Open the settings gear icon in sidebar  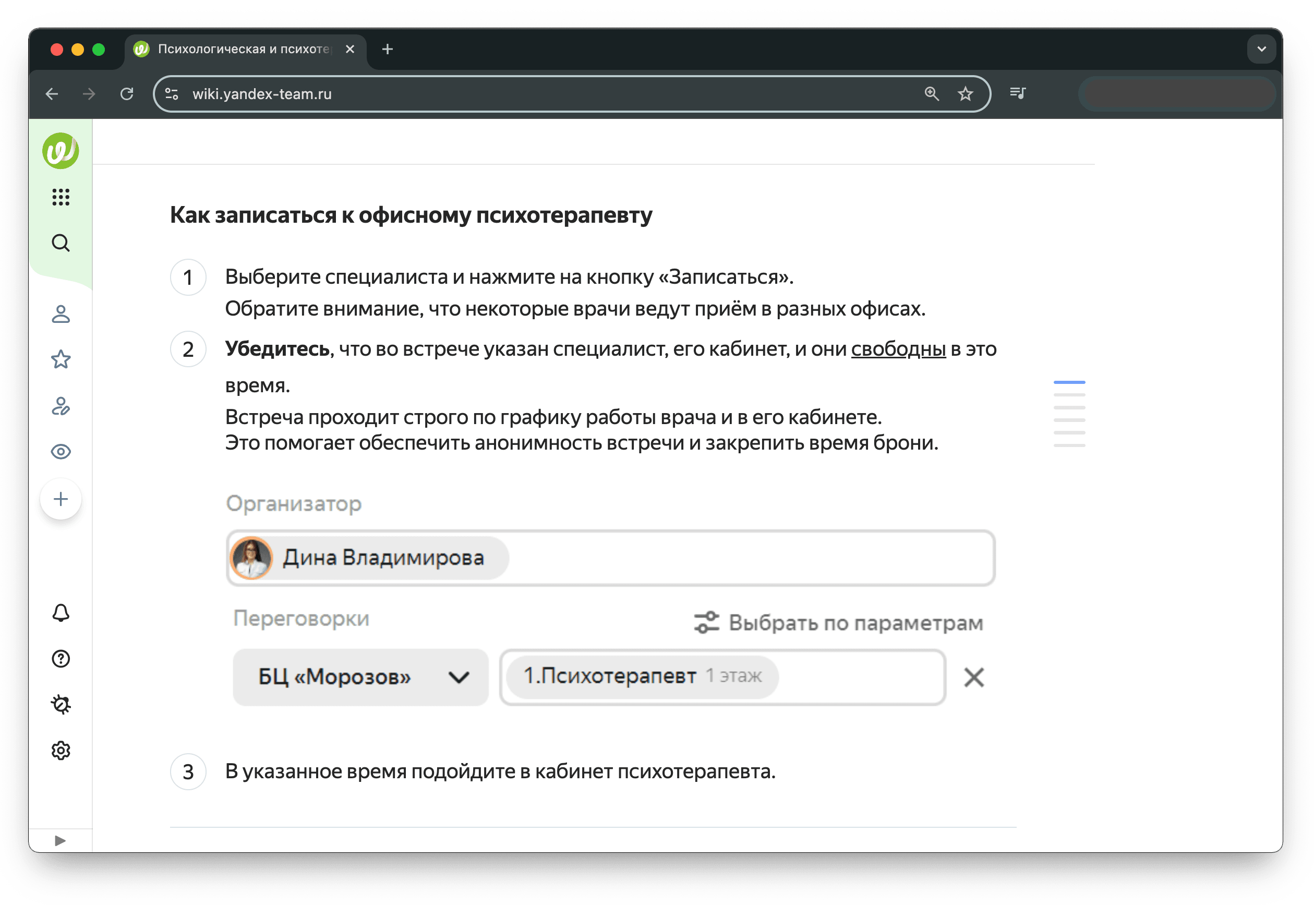pyautogui.click(x=61, y=751)
